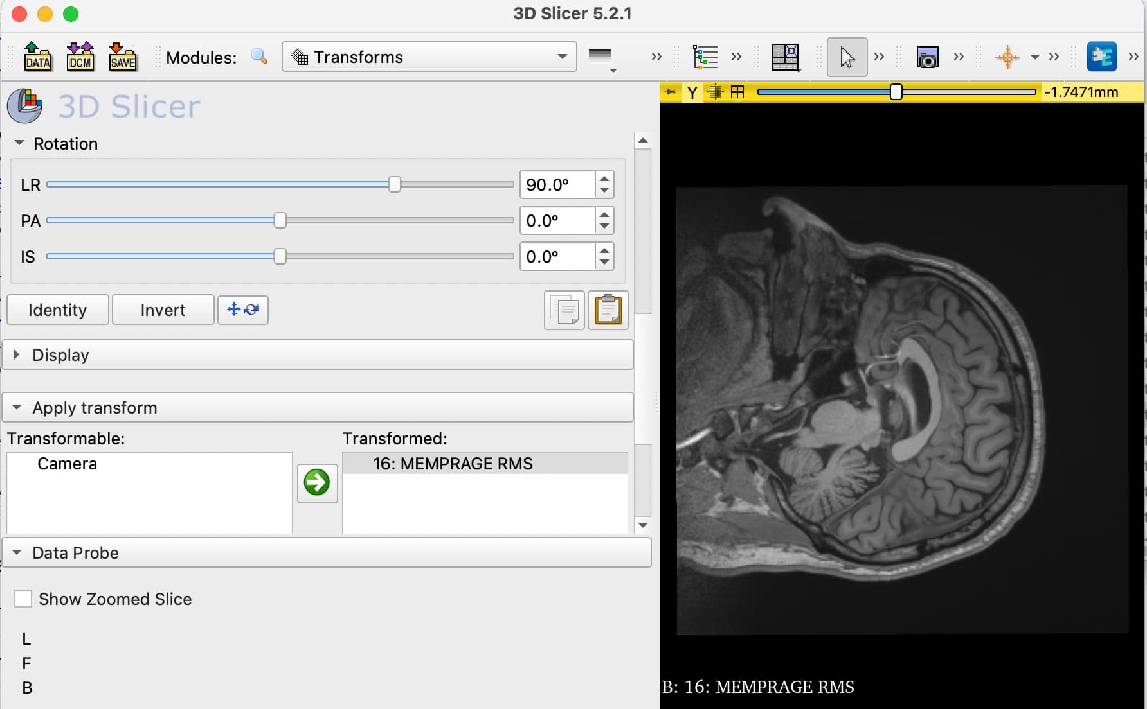Click the copy transform icon
This screenshot has width=1147, height=709.
tap(564, 310)
